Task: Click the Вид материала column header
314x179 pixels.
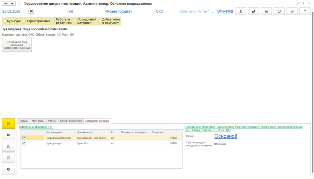Action: [x=60, y=132]
